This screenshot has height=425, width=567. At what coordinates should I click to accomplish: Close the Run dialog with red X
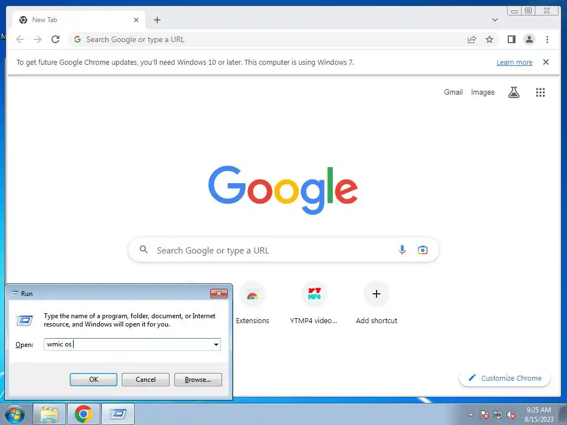click(219, 293)
